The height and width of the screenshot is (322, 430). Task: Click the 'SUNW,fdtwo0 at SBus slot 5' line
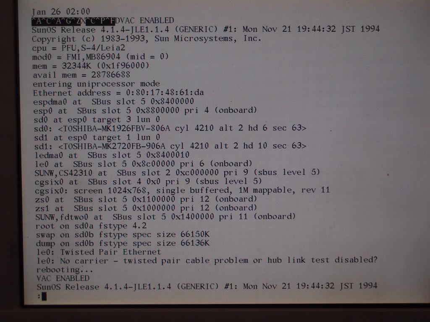[x=165, y=217]
